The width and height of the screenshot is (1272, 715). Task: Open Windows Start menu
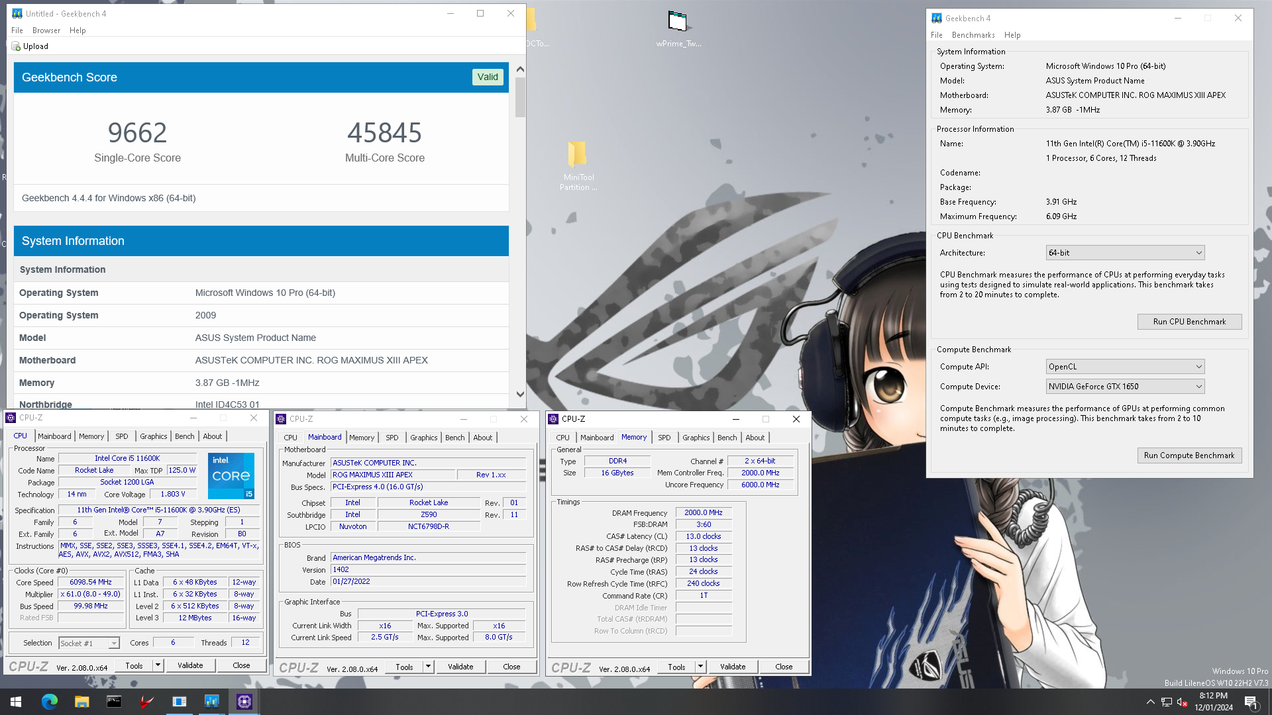(x=16, y=702)
